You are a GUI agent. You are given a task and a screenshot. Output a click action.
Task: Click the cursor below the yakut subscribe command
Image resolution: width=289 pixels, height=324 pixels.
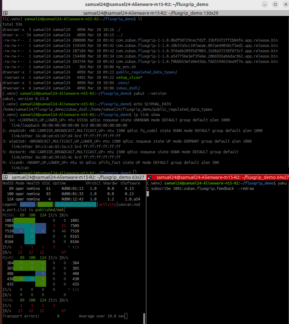click(148, 194)
